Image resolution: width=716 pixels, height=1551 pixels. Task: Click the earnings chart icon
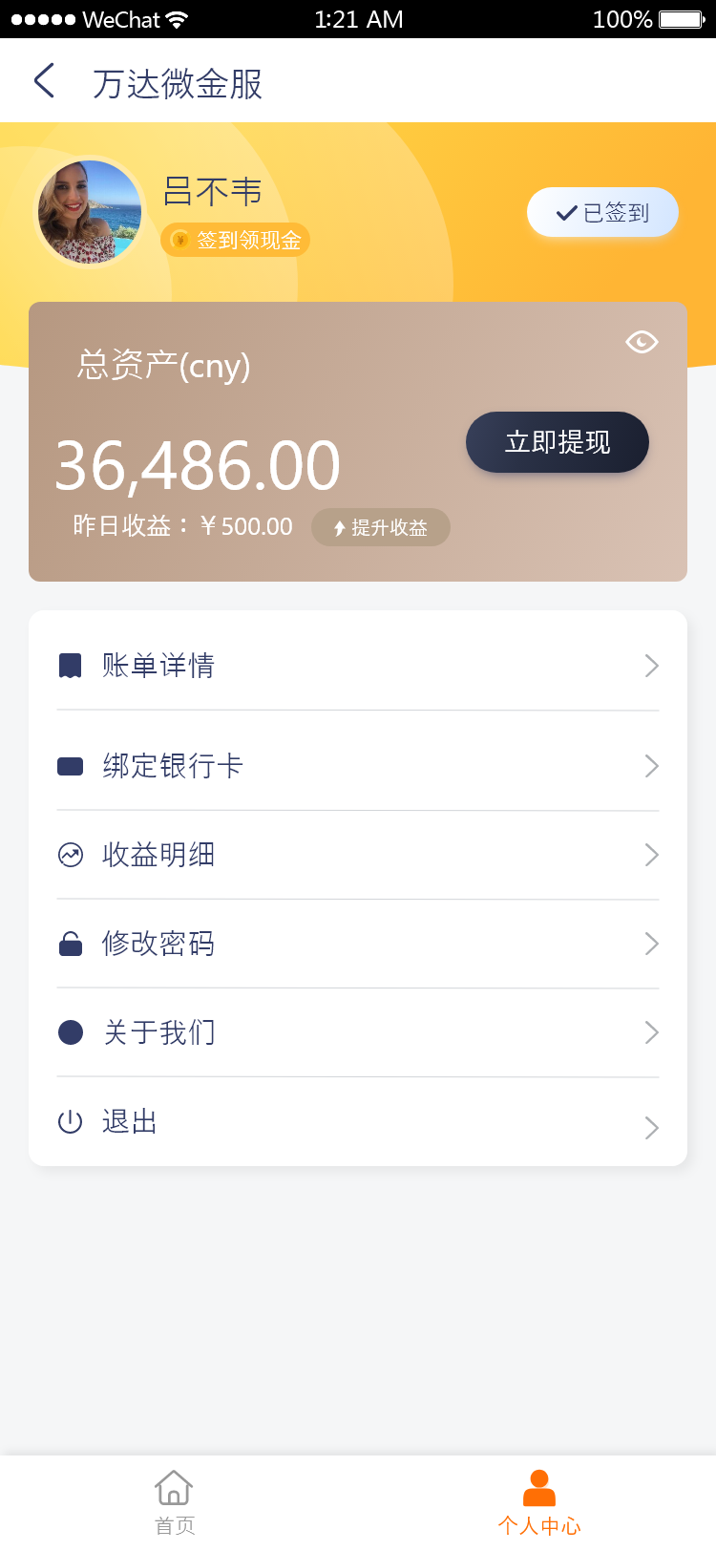tap(71, 855)
